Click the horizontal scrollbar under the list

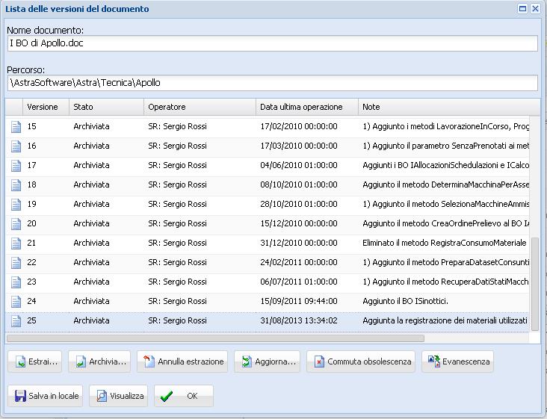pos(217,338)
